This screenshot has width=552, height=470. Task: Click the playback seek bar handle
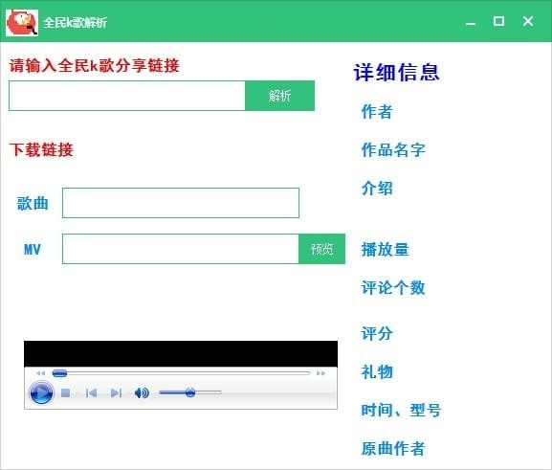[59, 373]
